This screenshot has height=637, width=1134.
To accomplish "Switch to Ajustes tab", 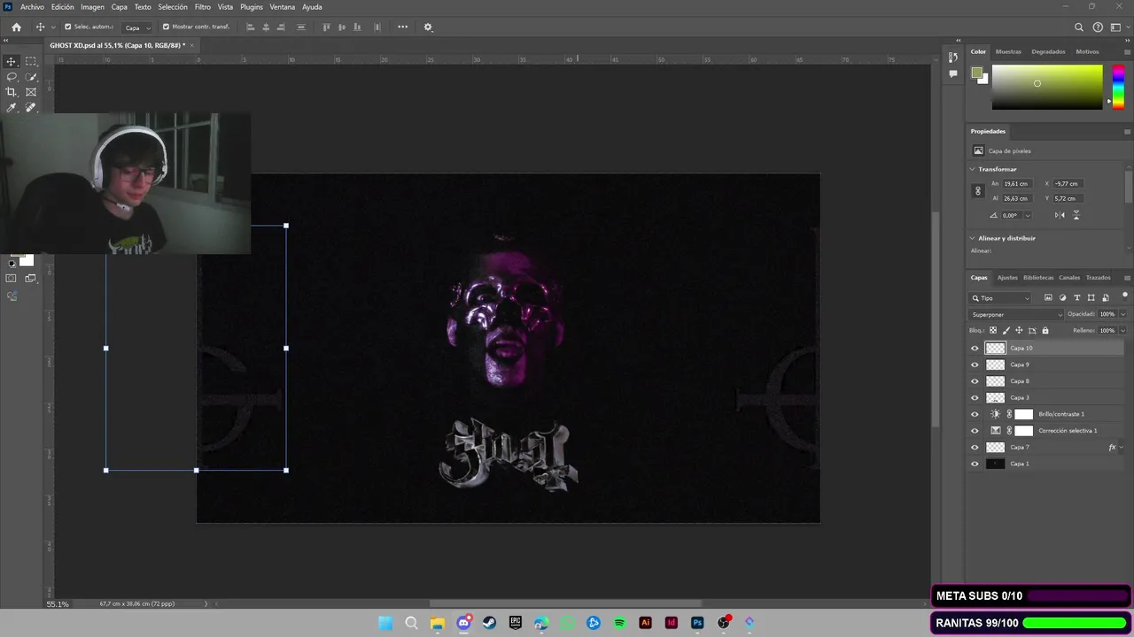I will 1008,278.
